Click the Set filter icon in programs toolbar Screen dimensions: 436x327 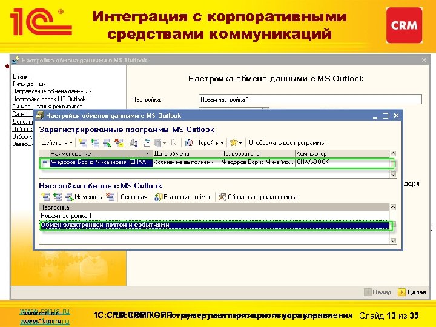click(x=146, y=143)
